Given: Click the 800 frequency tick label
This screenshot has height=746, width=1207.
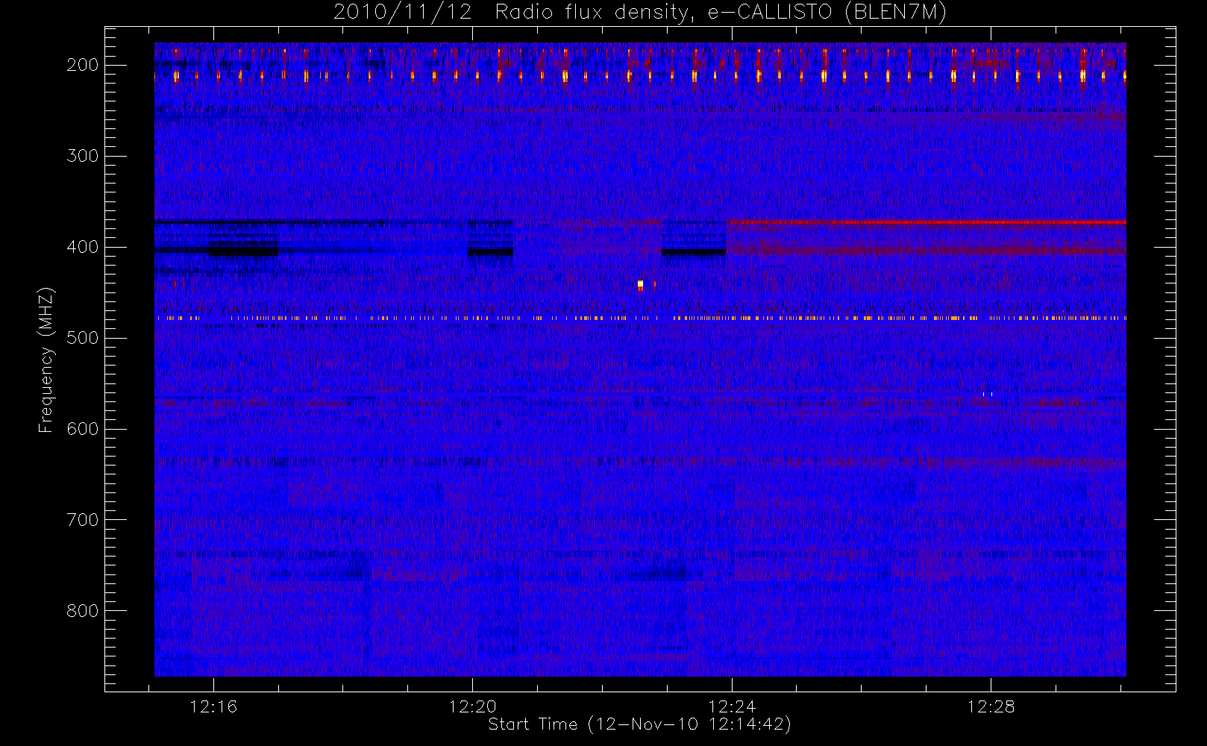Looking at the screenshot, I should coord(83,611).
